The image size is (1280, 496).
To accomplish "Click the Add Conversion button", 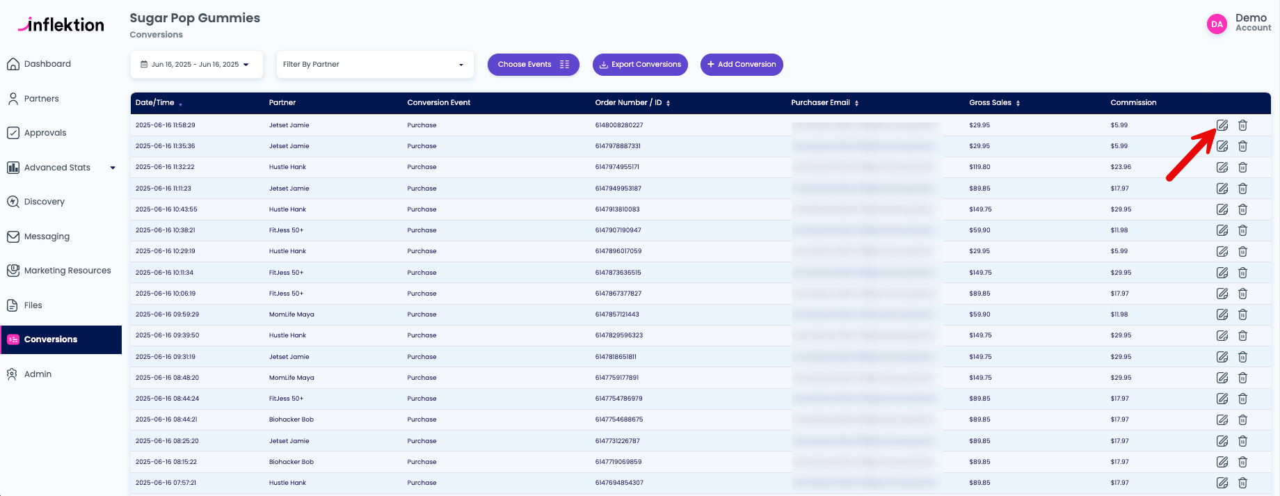I will click(x=742, y=65).
